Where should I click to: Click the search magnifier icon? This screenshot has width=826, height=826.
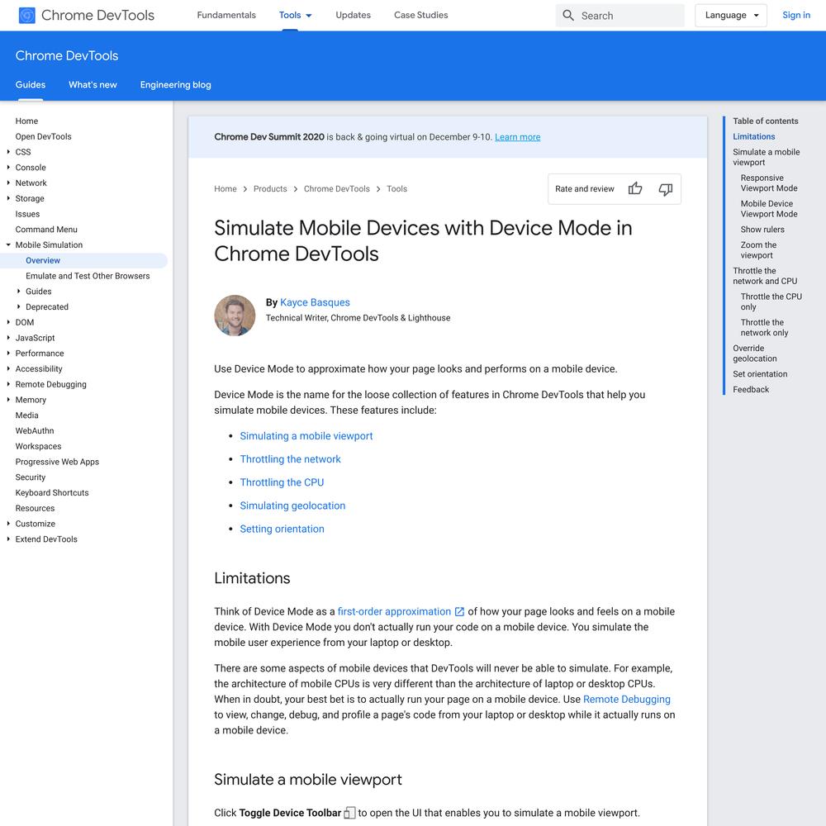[x=568, y=15]
